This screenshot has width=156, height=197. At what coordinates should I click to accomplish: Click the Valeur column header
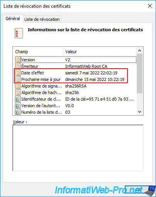click(100, 52)
